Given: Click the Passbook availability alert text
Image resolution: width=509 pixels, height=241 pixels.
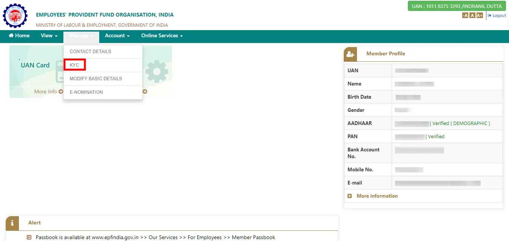Looking at the screenshot, I should (155, 237).
